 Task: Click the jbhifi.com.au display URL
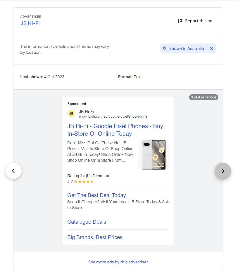tap(113, 116)
